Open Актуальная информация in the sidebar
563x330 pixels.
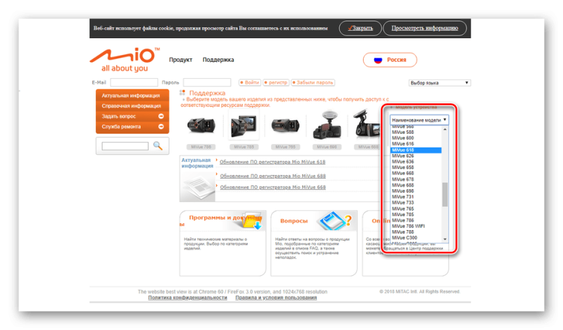pyautogui.click(x=132, y=96)
